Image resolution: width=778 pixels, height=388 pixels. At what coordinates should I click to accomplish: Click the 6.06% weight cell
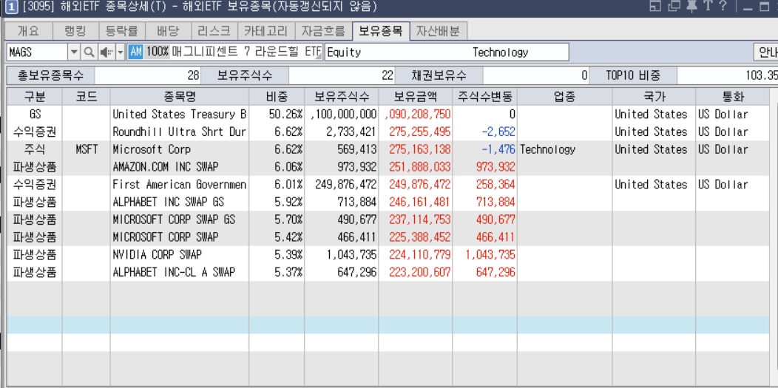[277, 167]
